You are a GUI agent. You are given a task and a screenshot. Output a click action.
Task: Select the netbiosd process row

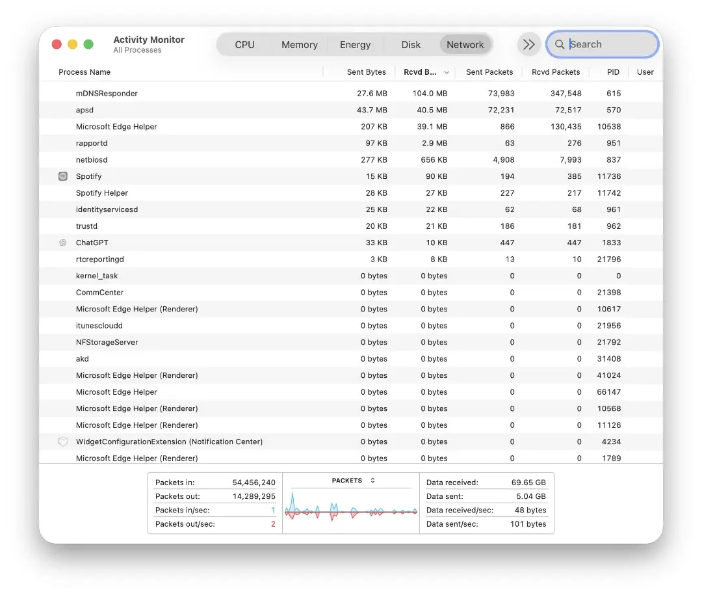(x=351, y=159)
